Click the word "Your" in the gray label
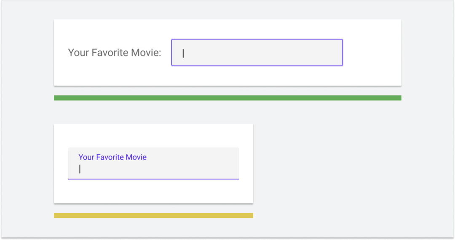This screenshot has width=455, height=240. 78,53
